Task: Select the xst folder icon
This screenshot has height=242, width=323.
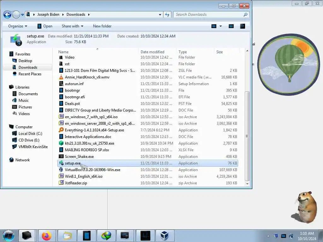Action: [x=61, y=64]
